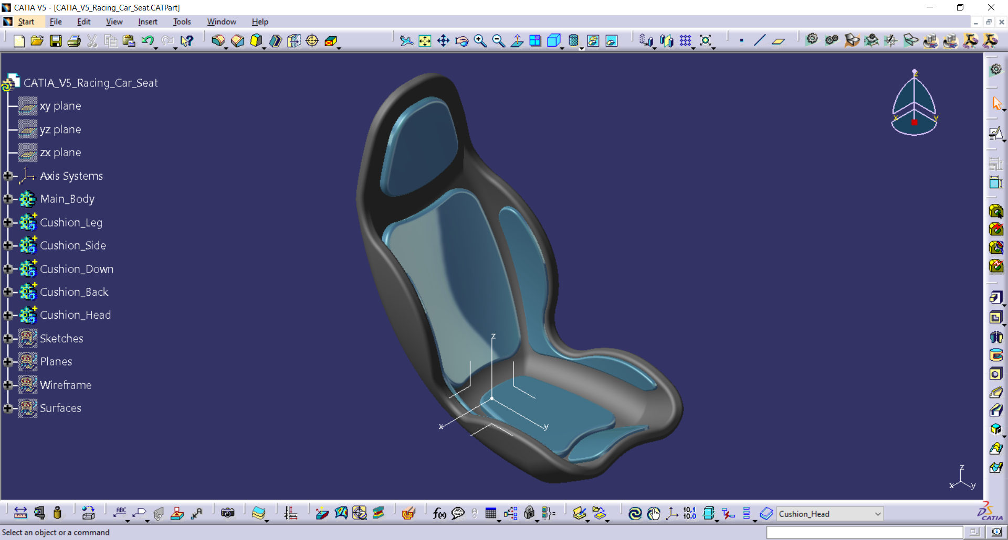Viewport: 1008px width, 540px height.
Task: Open the Tools menu
Action: (182, 21)
